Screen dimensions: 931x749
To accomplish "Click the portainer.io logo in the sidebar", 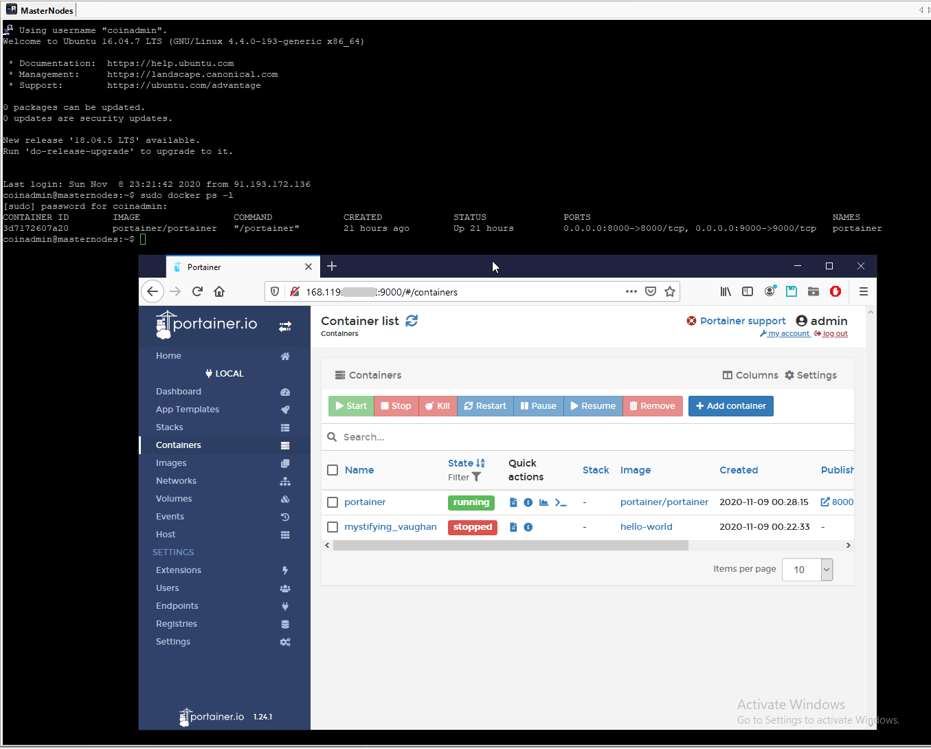I will point(207,324).
